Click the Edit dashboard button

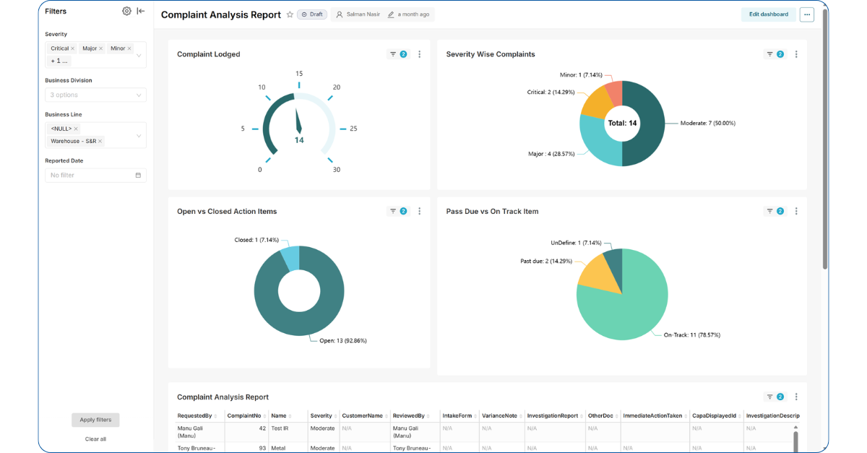click(768, 14)
